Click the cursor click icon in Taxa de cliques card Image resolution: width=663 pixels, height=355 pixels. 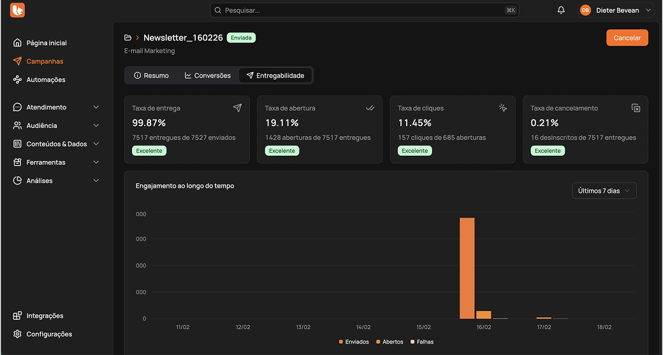click(503, 108)
